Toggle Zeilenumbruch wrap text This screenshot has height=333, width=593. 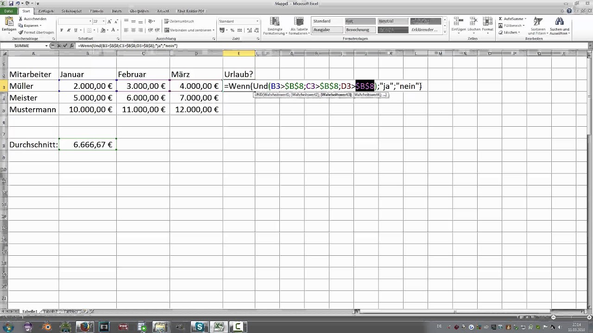(x=179, y=21)
